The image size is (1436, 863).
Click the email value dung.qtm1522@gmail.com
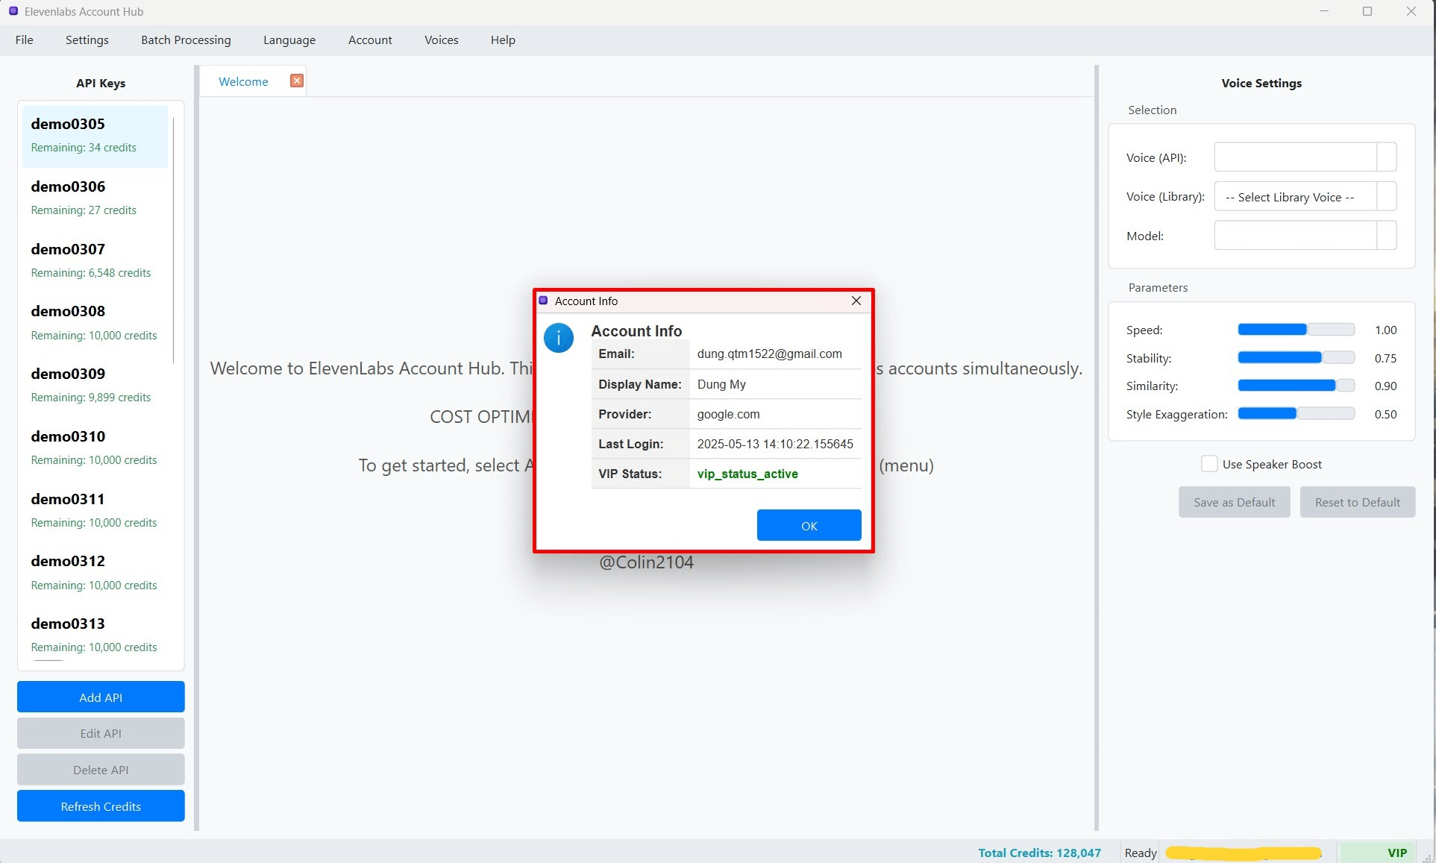click(769, 354)
